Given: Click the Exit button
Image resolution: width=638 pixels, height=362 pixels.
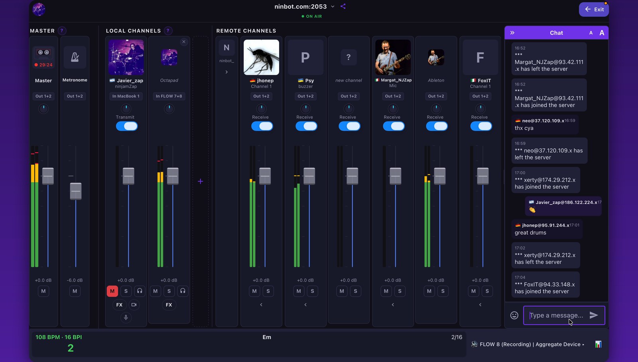Looking at the screenshot, I should tap(594, 9).
